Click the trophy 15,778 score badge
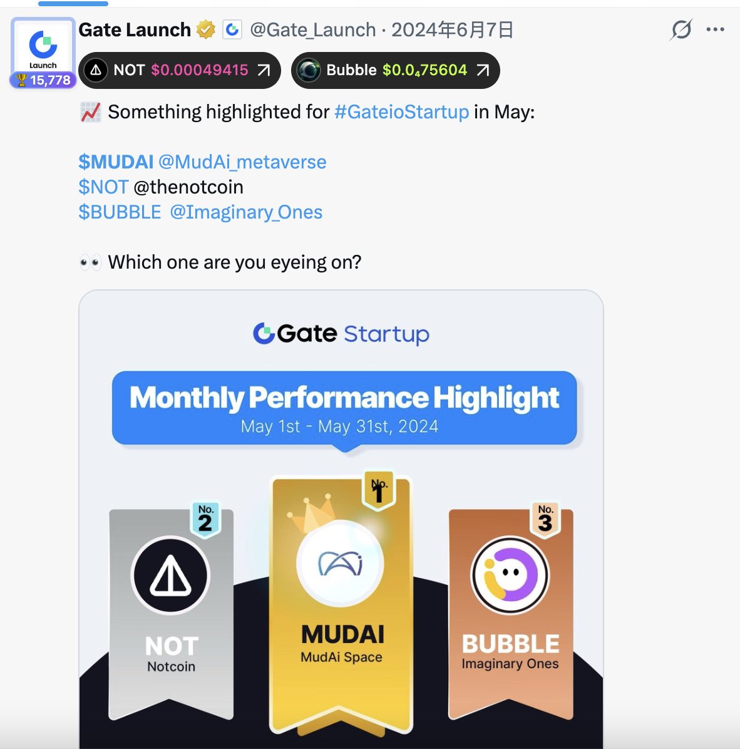Viewport: 740px width, 749px height. [x=43, y=80]
